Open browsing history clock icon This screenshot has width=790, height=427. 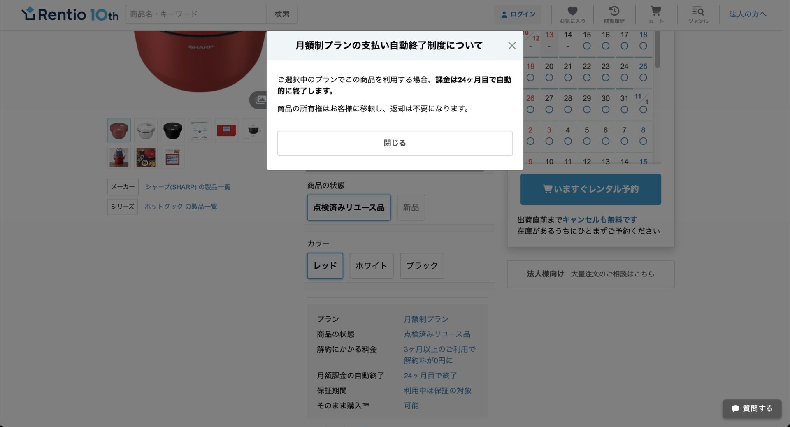[x=614, y=14]
